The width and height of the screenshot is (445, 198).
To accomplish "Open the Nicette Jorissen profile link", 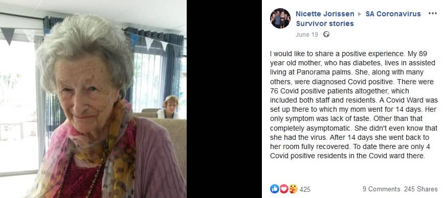I will [325, 14].
